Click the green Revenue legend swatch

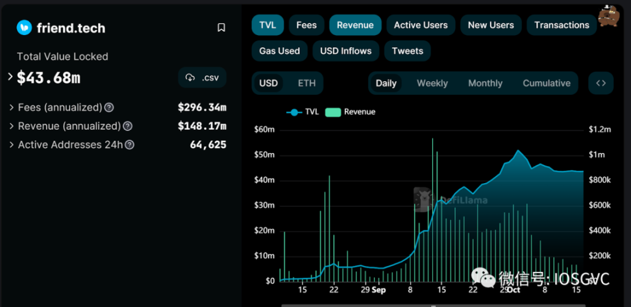333,112
